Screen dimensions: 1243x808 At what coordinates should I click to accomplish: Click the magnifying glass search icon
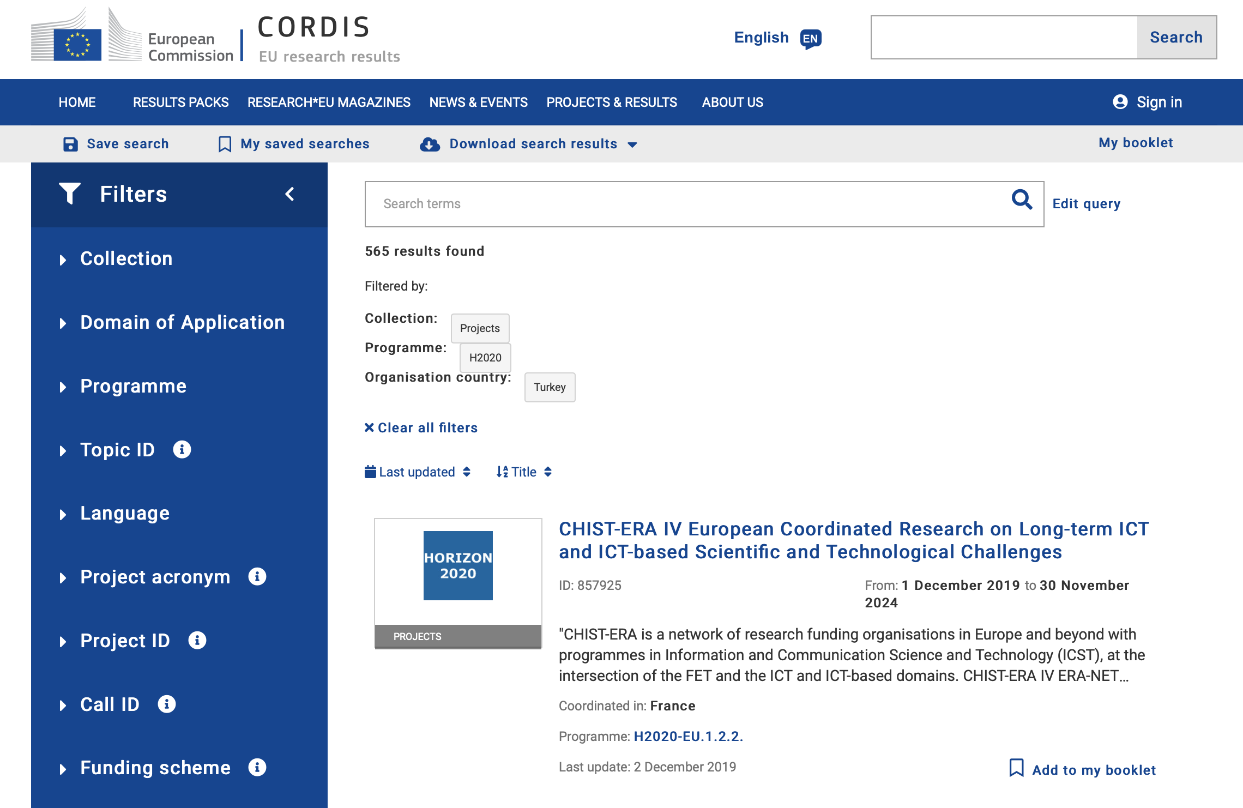1022,200
